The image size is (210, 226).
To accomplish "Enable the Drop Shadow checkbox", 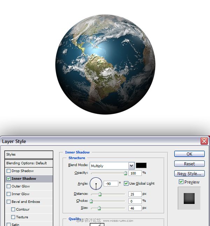I will pos(9,171).
